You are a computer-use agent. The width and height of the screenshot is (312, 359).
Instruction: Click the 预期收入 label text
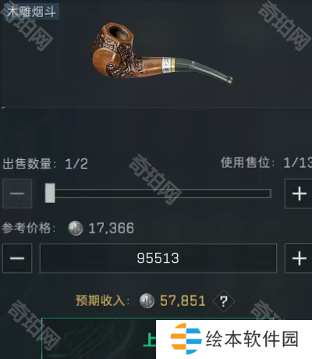coord(102,300)
